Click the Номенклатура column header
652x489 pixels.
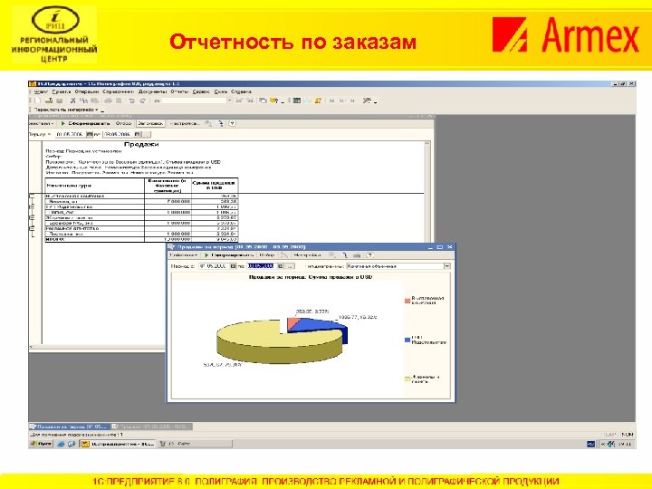94,186
